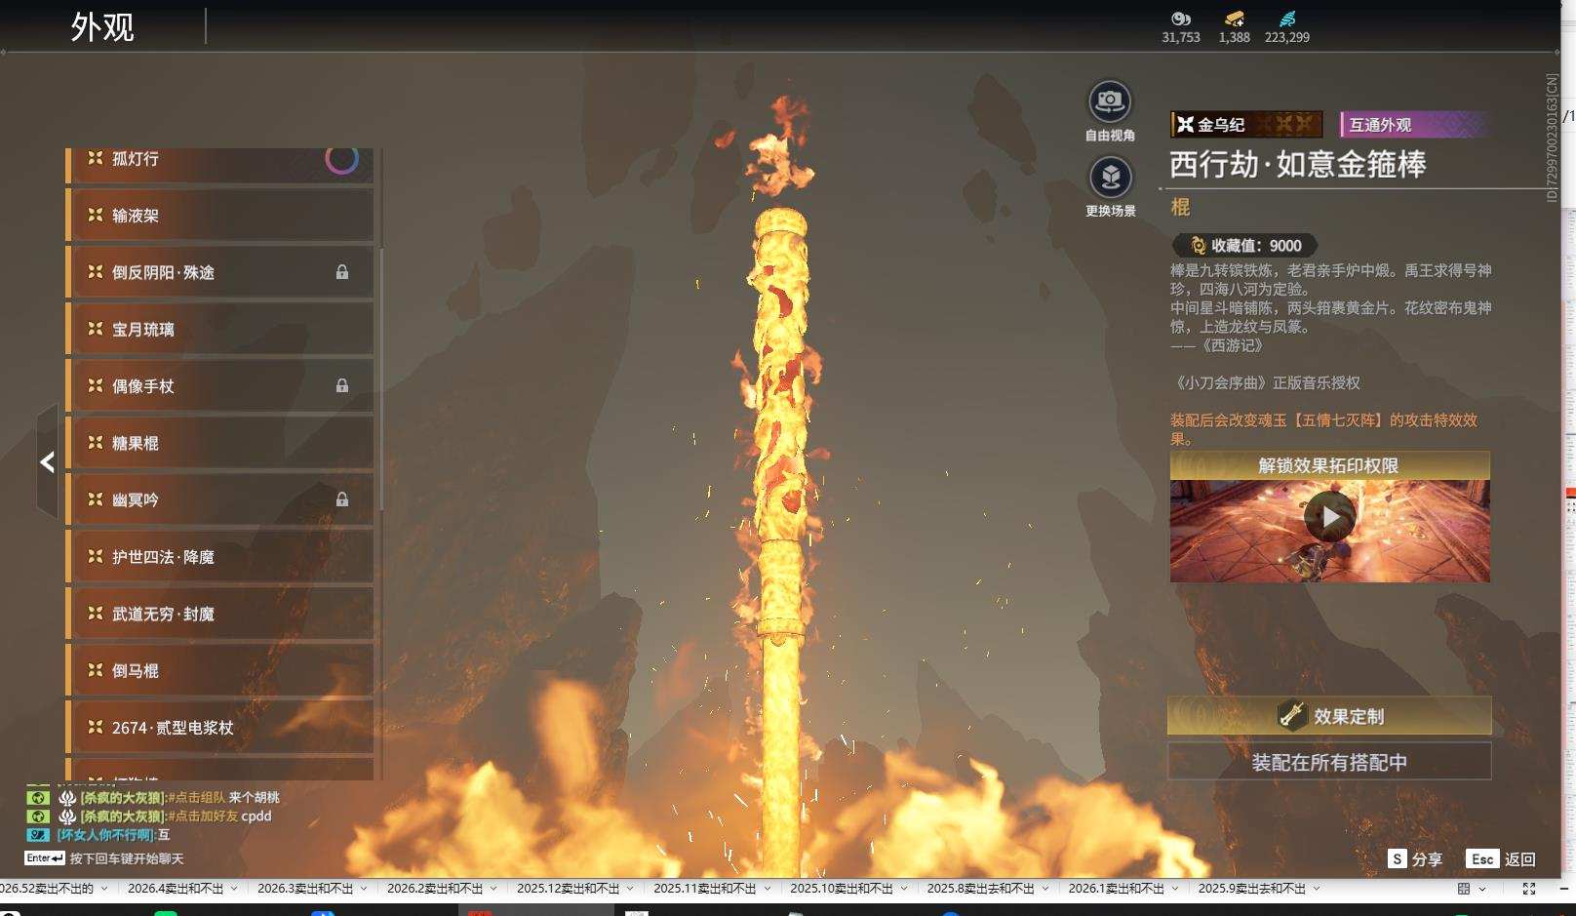Click the teal channel icon before 坏女人你不行啊
The width and height of the screenshot is (1576, 916).
coord(38,835)
